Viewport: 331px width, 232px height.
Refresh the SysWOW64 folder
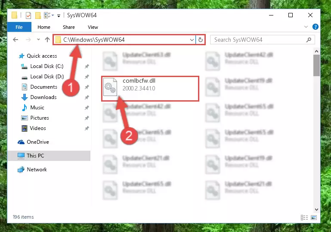pyautogui.click(x=201, y=40)
